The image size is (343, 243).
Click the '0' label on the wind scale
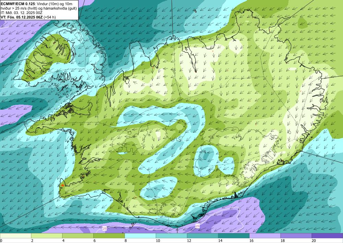pyautogui.click(x=1, y=241)
